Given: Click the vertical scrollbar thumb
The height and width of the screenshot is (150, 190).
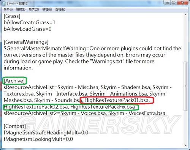Looking at the screenshot, I should tap(186, 86).
